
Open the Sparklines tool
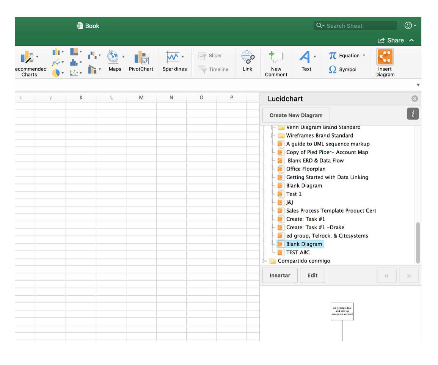[173, 57]
